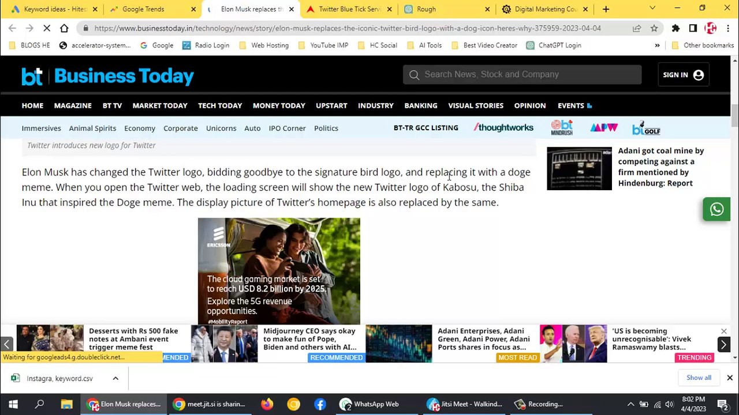Open the BANKING menu item
The image size is (739, 415).
tap(421, 105)
